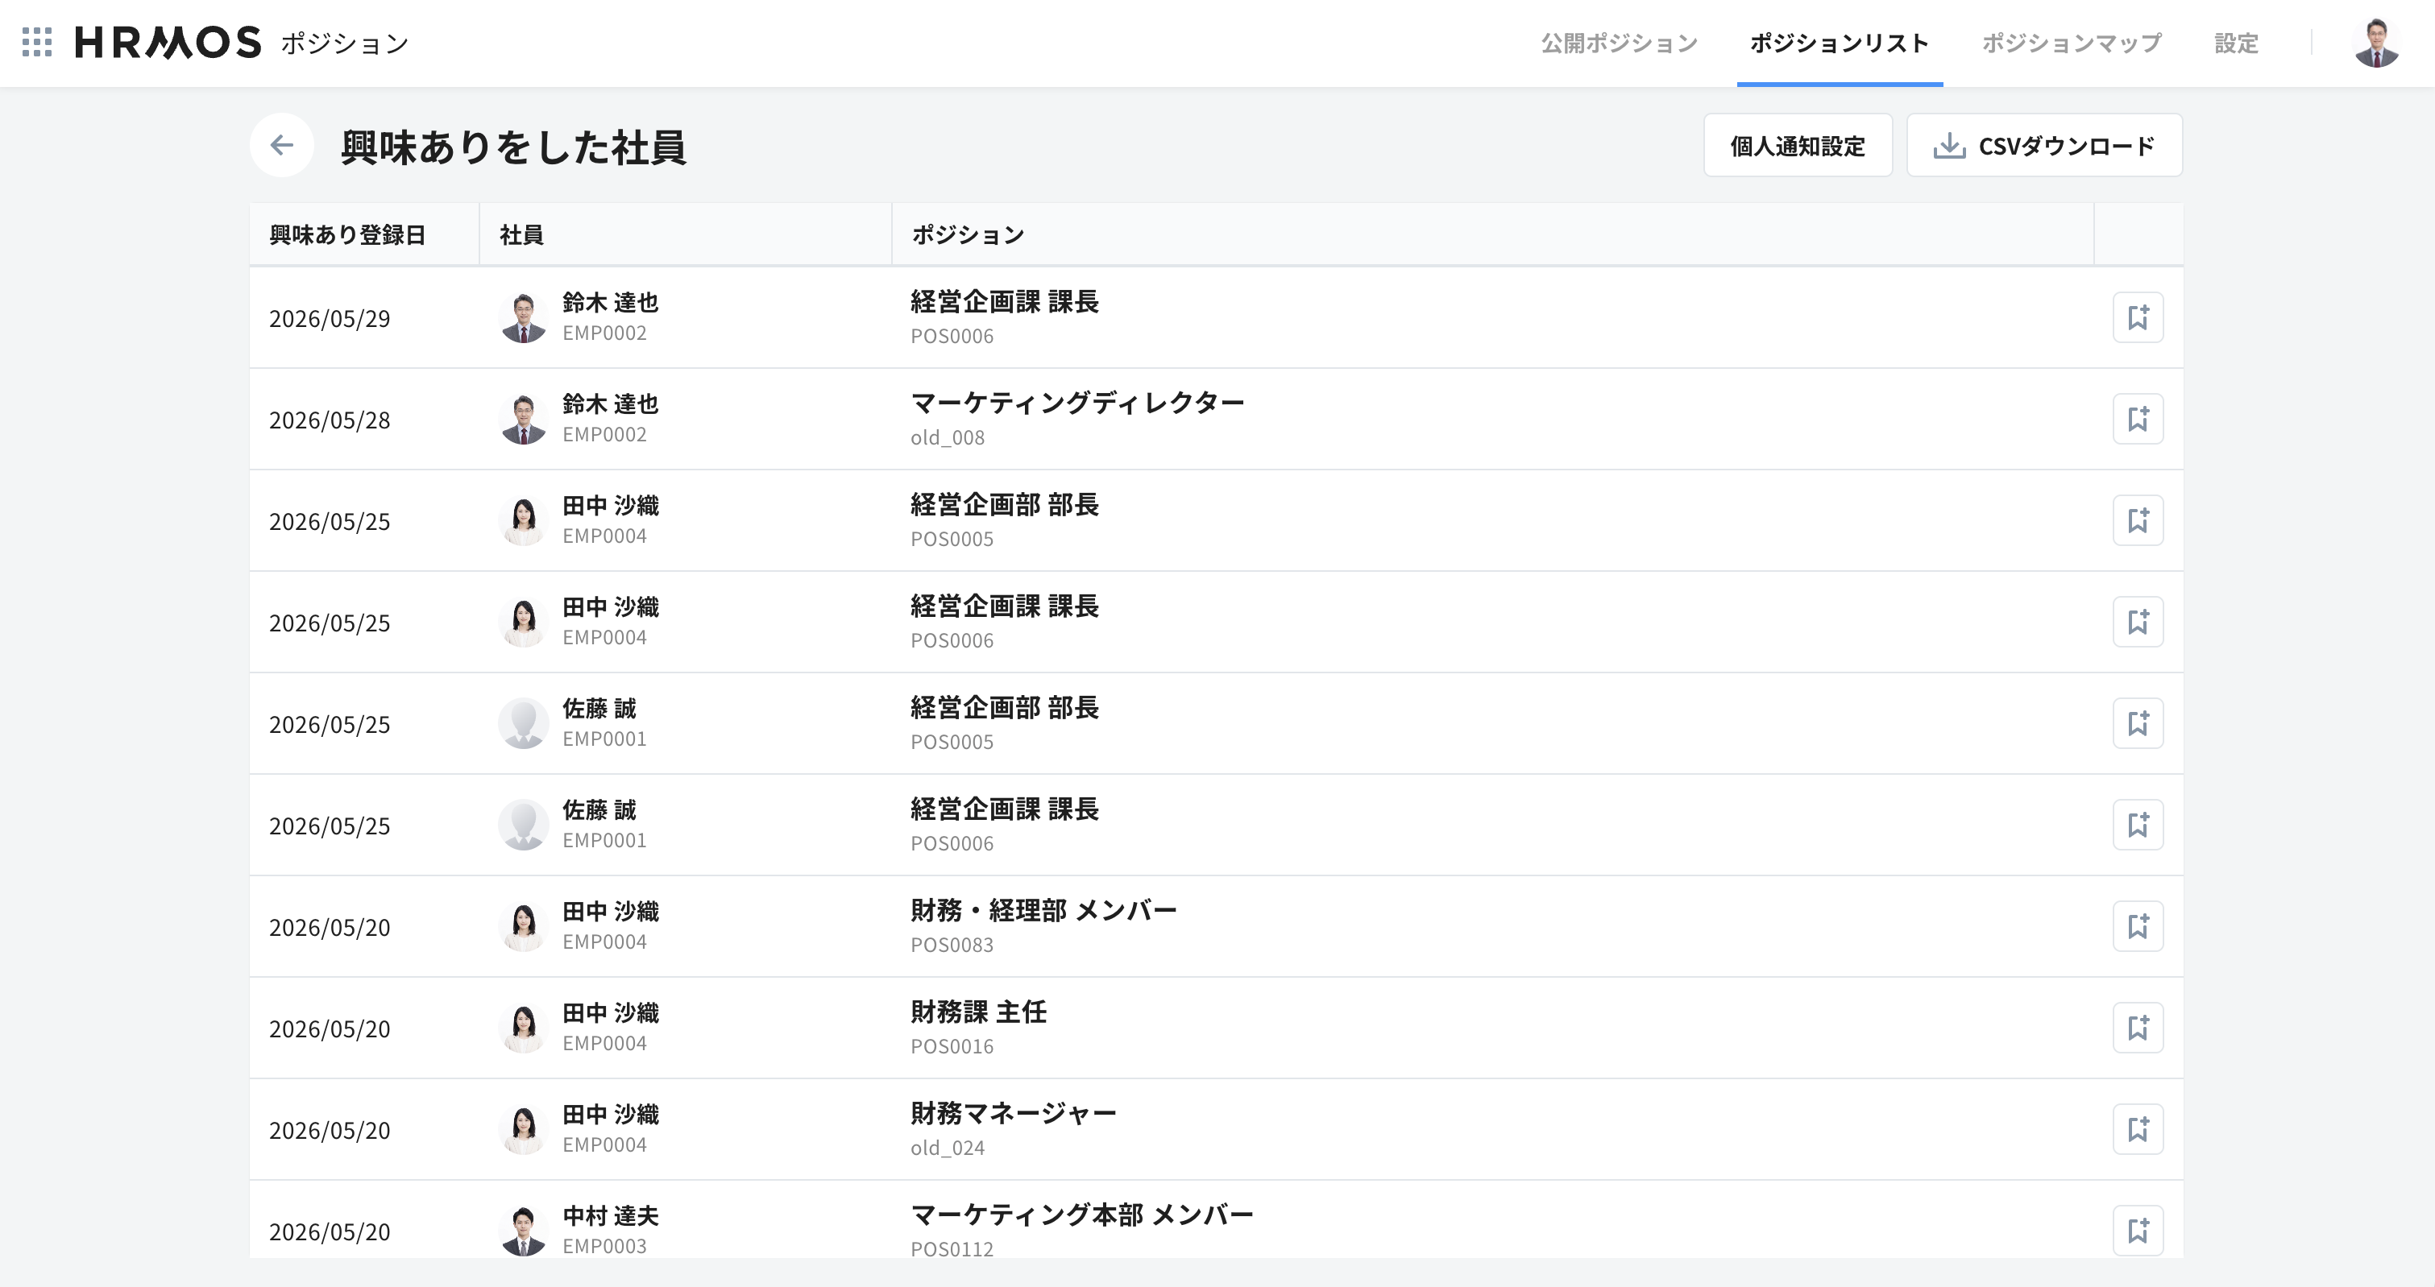This screenshot has width=2435, height=1287.
Task: Click the HRMOS logo
Action: [x=168, y=43]
